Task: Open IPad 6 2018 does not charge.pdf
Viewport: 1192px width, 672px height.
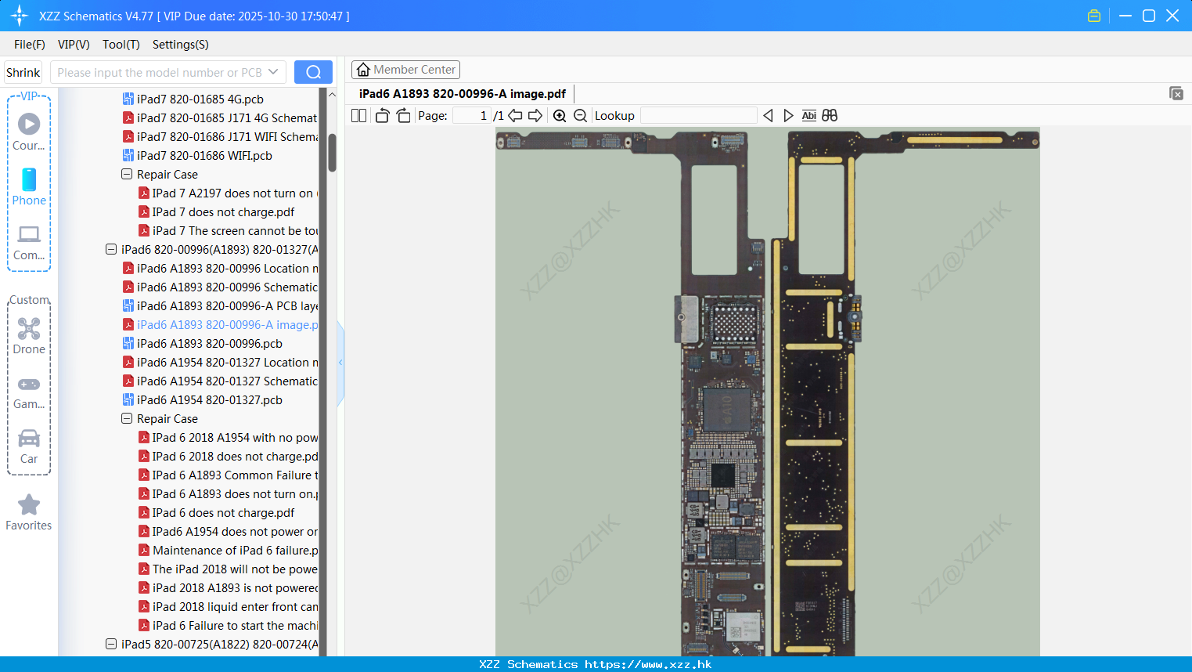Action: [x=228, y=456]
